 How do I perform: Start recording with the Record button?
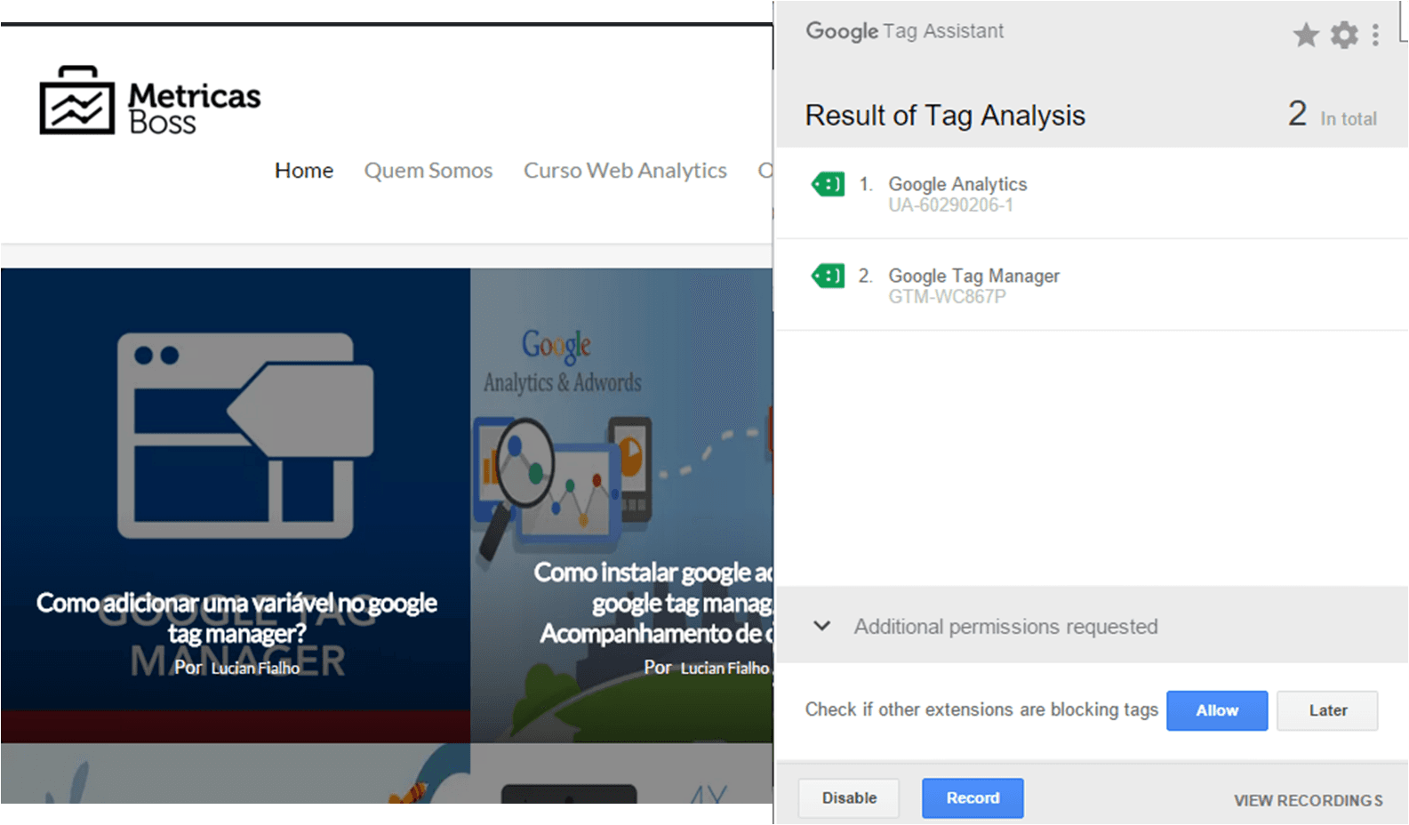[x=973, y=798]
